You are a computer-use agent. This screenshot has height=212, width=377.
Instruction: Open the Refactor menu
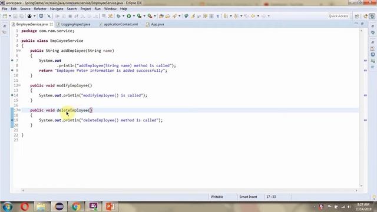[40, 9]
